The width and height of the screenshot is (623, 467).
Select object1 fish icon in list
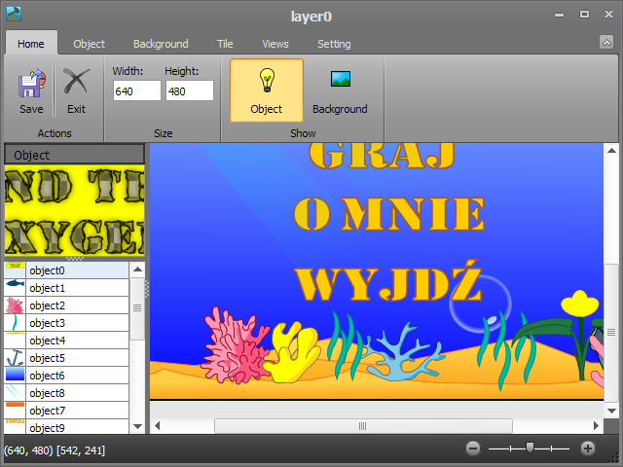click(15, 288)
